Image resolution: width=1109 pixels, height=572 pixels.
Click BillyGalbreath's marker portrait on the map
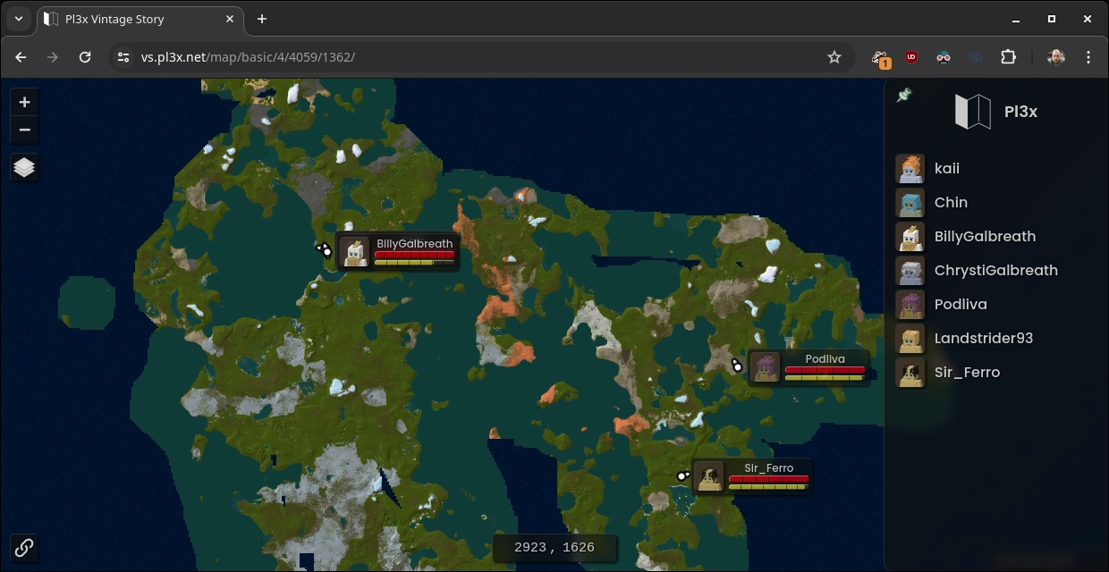click(x=354, y=251)
